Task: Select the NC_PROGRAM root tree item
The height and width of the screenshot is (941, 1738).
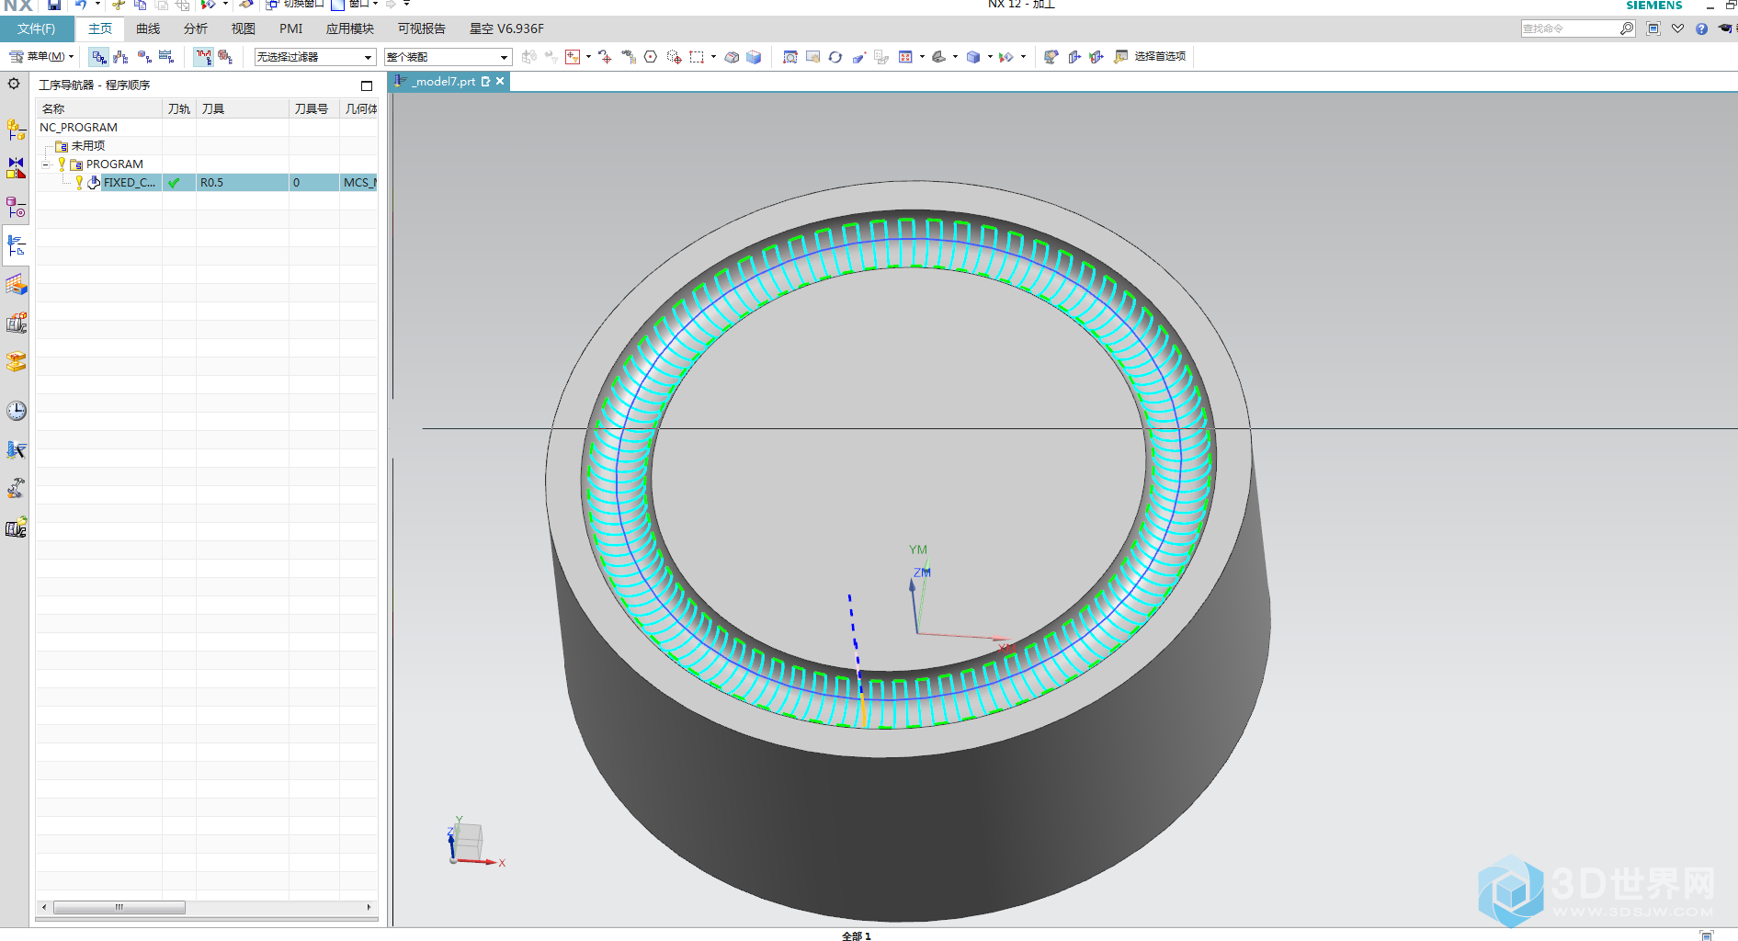Action: click(78, 128)
